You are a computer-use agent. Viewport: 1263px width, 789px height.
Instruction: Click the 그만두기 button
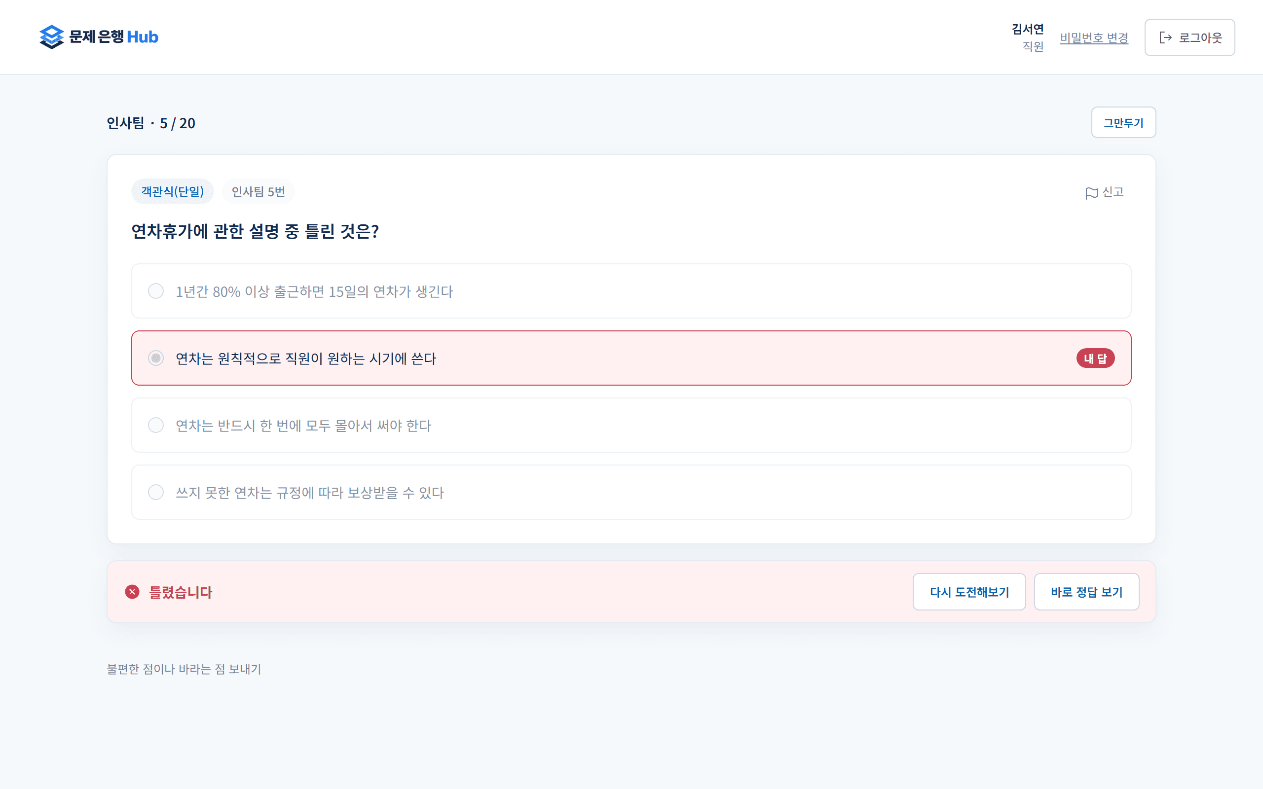click(x=1123, y=123)
